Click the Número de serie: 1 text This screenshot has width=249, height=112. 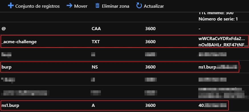[218, 19]
